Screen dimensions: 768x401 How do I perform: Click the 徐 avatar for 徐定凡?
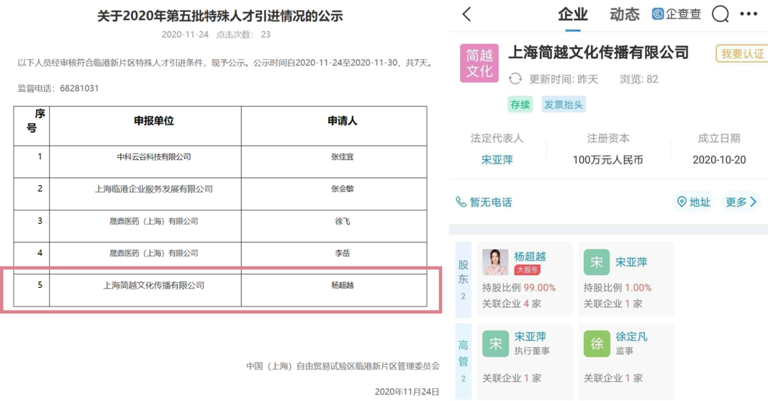(x=597, y=343)
